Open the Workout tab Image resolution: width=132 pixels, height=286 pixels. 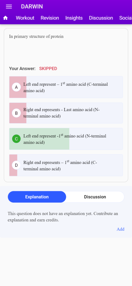click(x=25, y=18)
